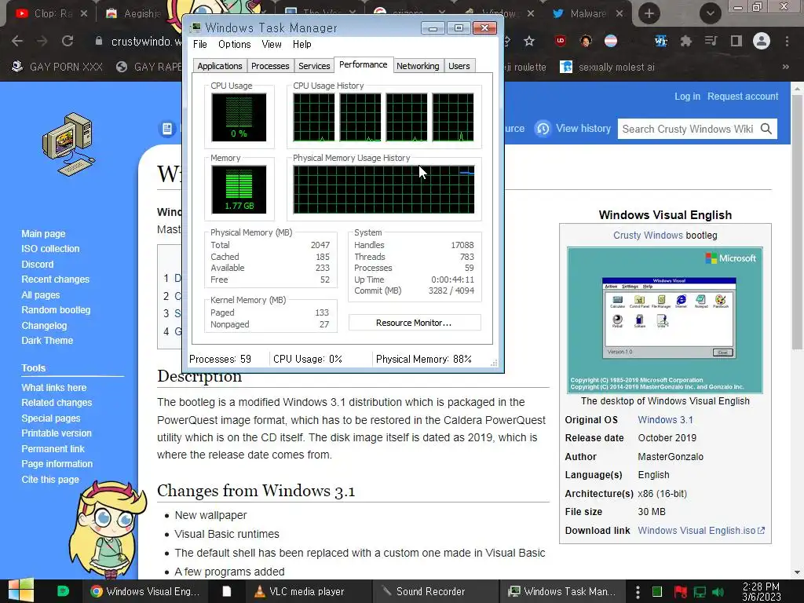Toggle Chrome side panel icon

pos(736,41)
